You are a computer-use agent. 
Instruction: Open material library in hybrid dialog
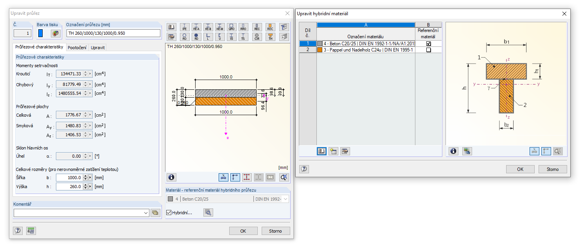click(x=322, y=151)
